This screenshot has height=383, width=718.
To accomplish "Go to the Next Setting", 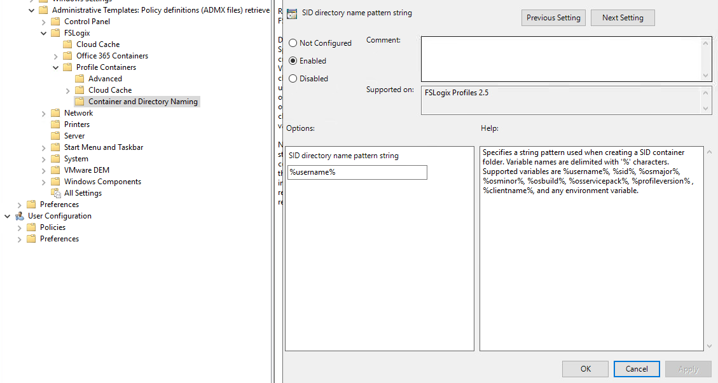I will (x=622, y=18).
